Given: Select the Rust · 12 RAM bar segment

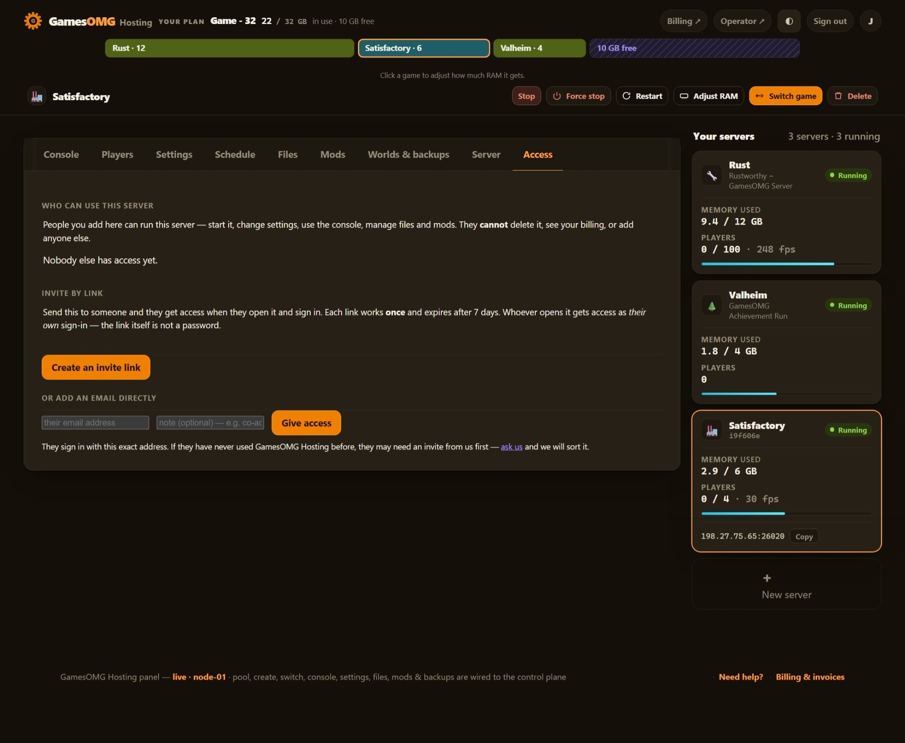Looking at the screenshot, I should pos(230,48).
